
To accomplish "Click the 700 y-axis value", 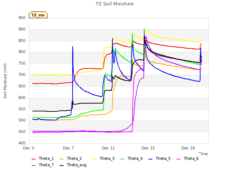I will [x=22, y=75].
